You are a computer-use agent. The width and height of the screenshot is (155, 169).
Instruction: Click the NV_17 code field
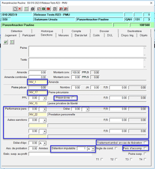[x=38, y=92]
